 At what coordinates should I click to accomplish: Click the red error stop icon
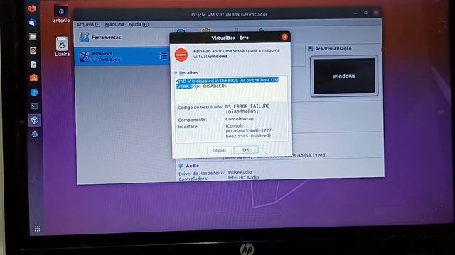click(181, 55)
